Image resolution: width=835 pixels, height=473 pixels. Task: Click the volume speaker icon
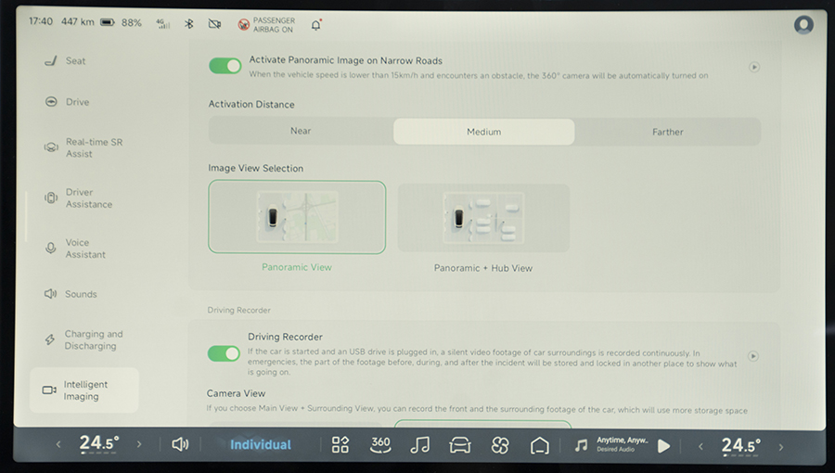[180, 445]
